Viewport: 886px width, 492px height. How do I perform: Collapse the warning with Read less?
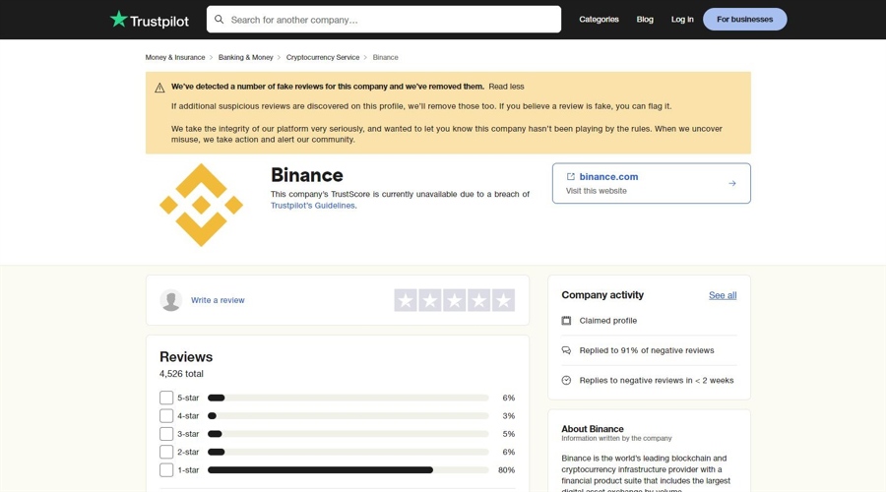tap(506, 87)
